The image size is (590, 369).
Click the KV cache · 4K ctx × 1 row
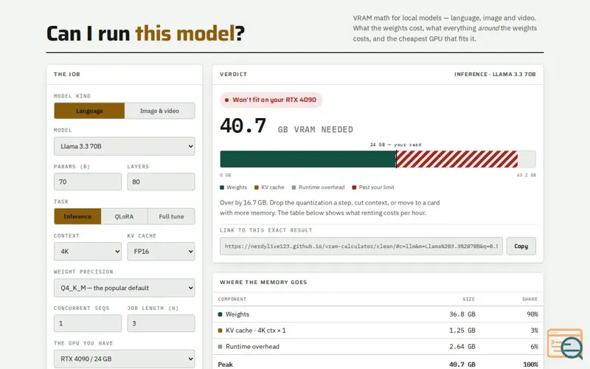[x=378, y=330]
